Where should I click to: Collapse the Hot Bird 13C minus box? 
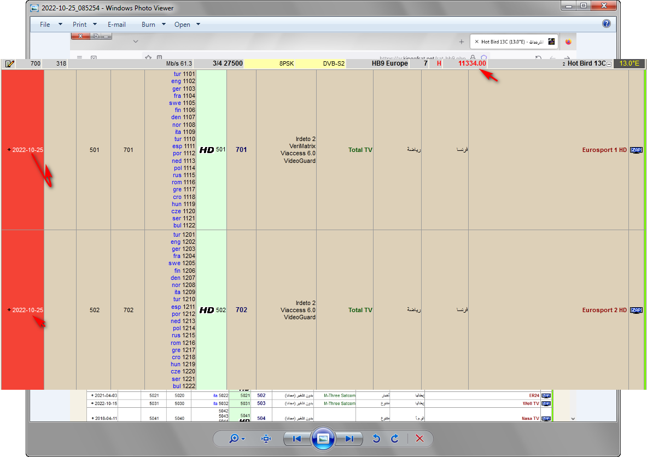tap(609, 64)
